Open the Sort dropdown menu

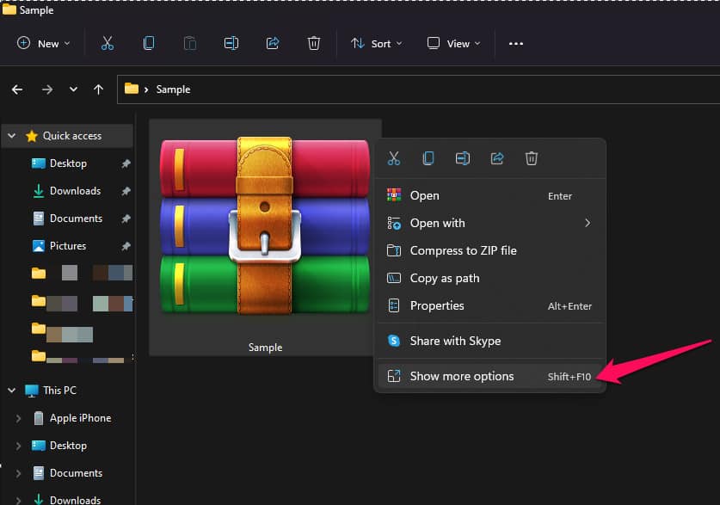(376, 43)
